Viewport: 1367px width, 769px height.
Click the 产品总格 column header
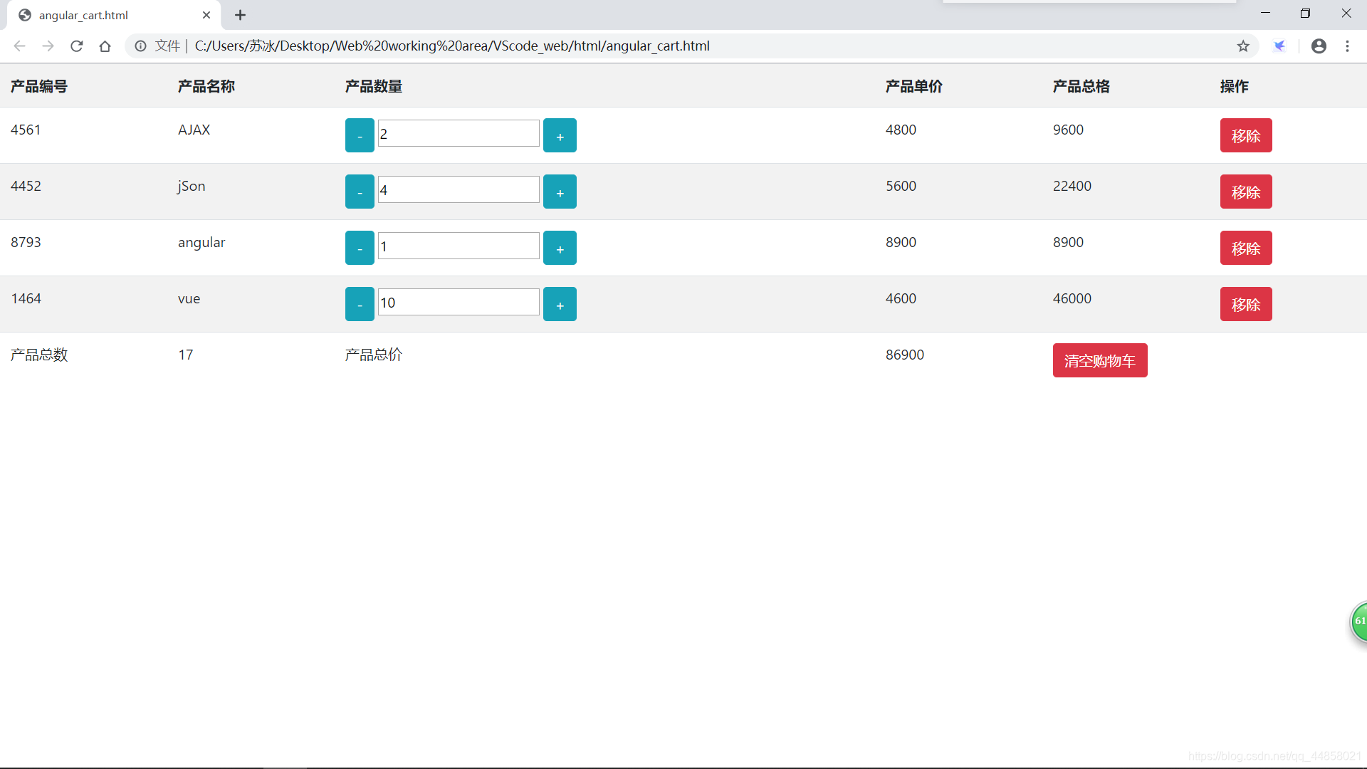coord(1081,86)
